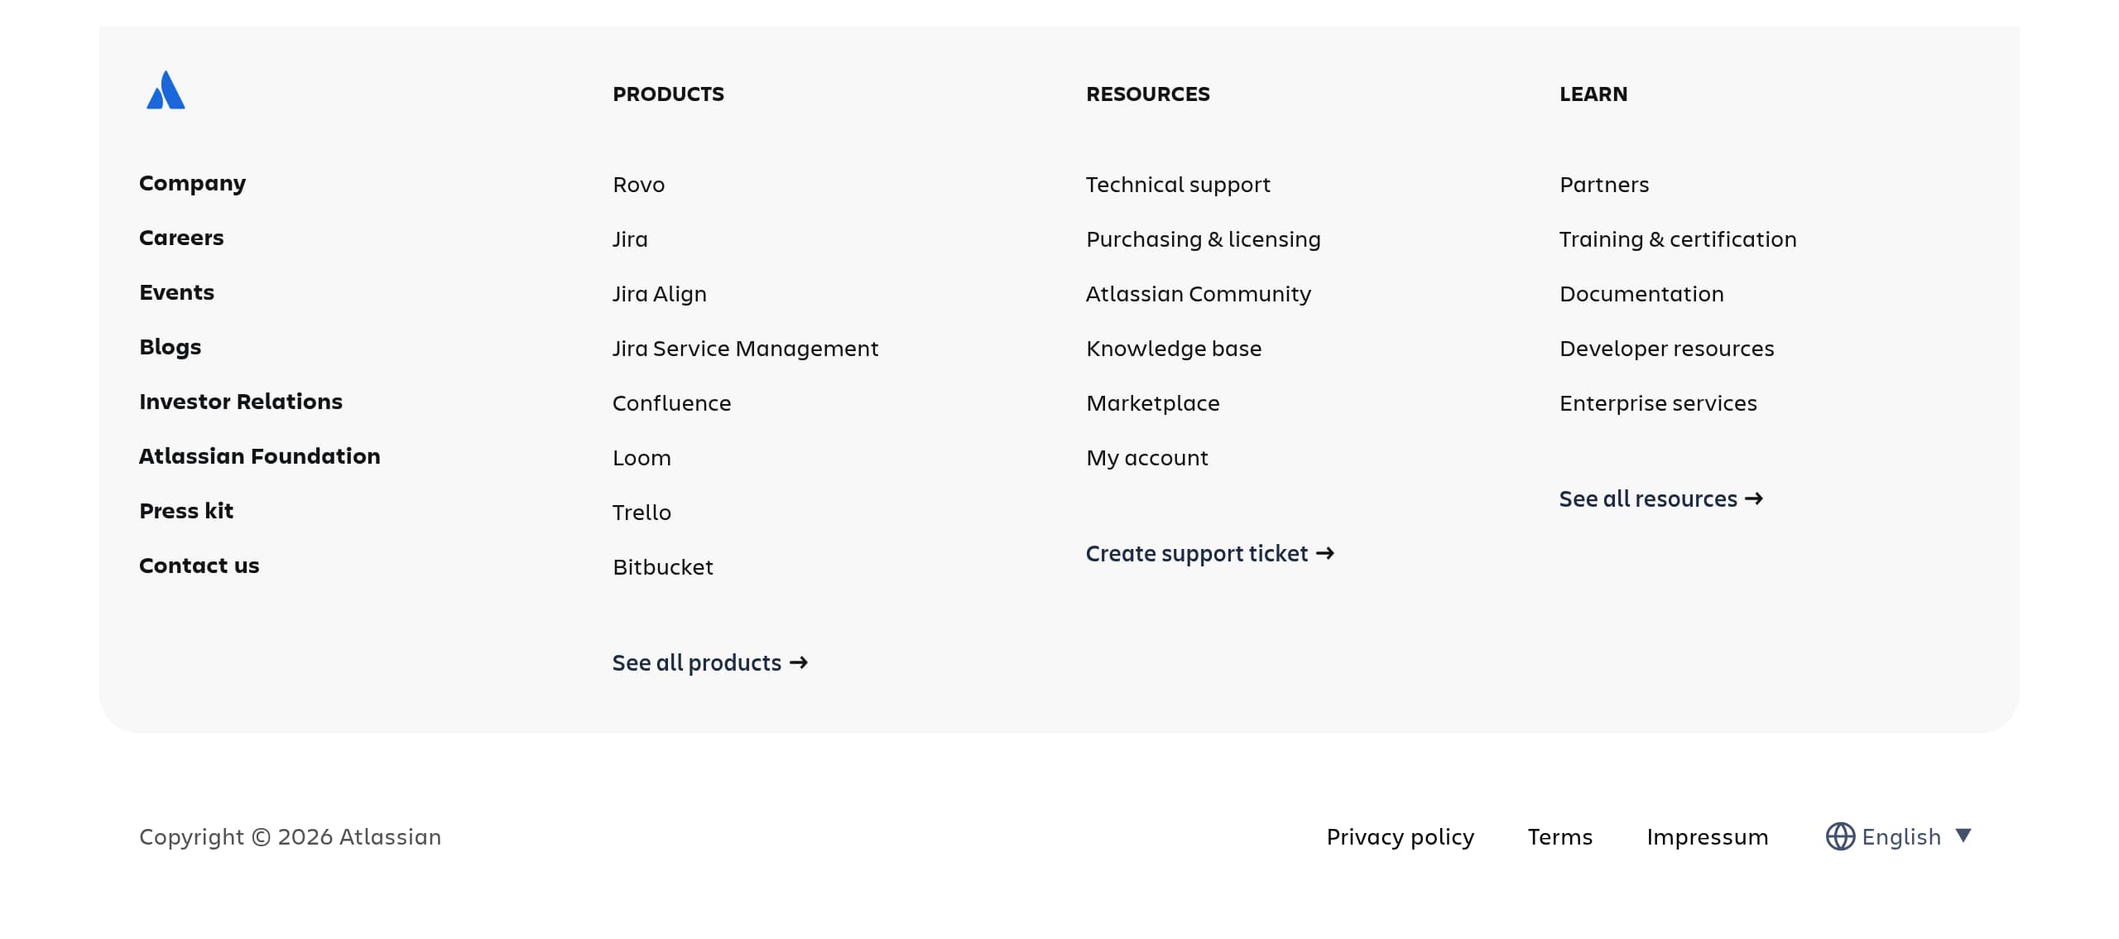Click the See all resources link
Image resolution: width=2119 pixels, height=939 pixels.
click(1660, 498)
